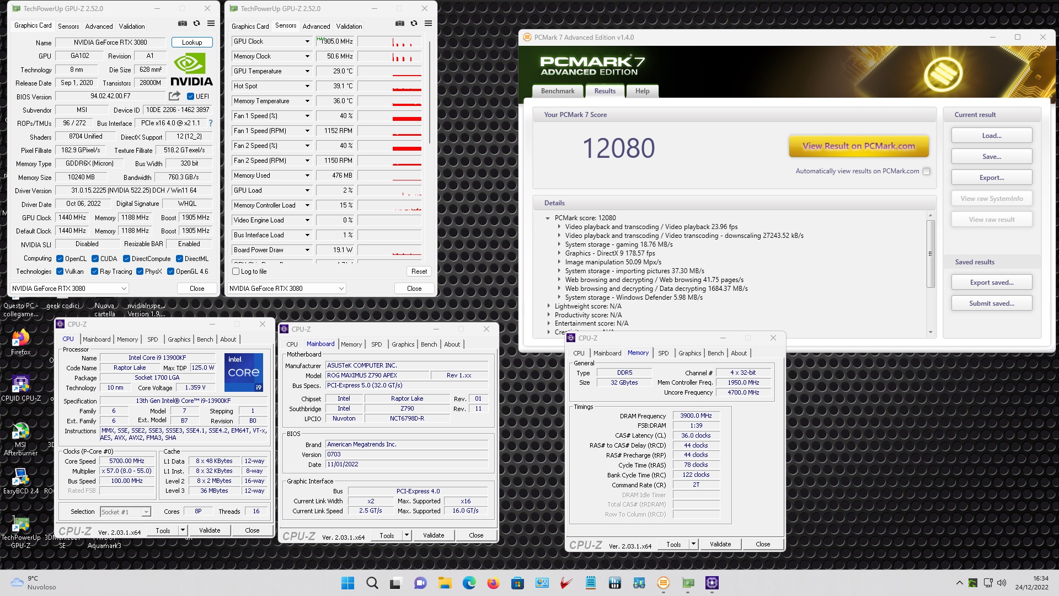Open Windows Start menu
This screenshot has width=1059, height=596.
[348, 583]
